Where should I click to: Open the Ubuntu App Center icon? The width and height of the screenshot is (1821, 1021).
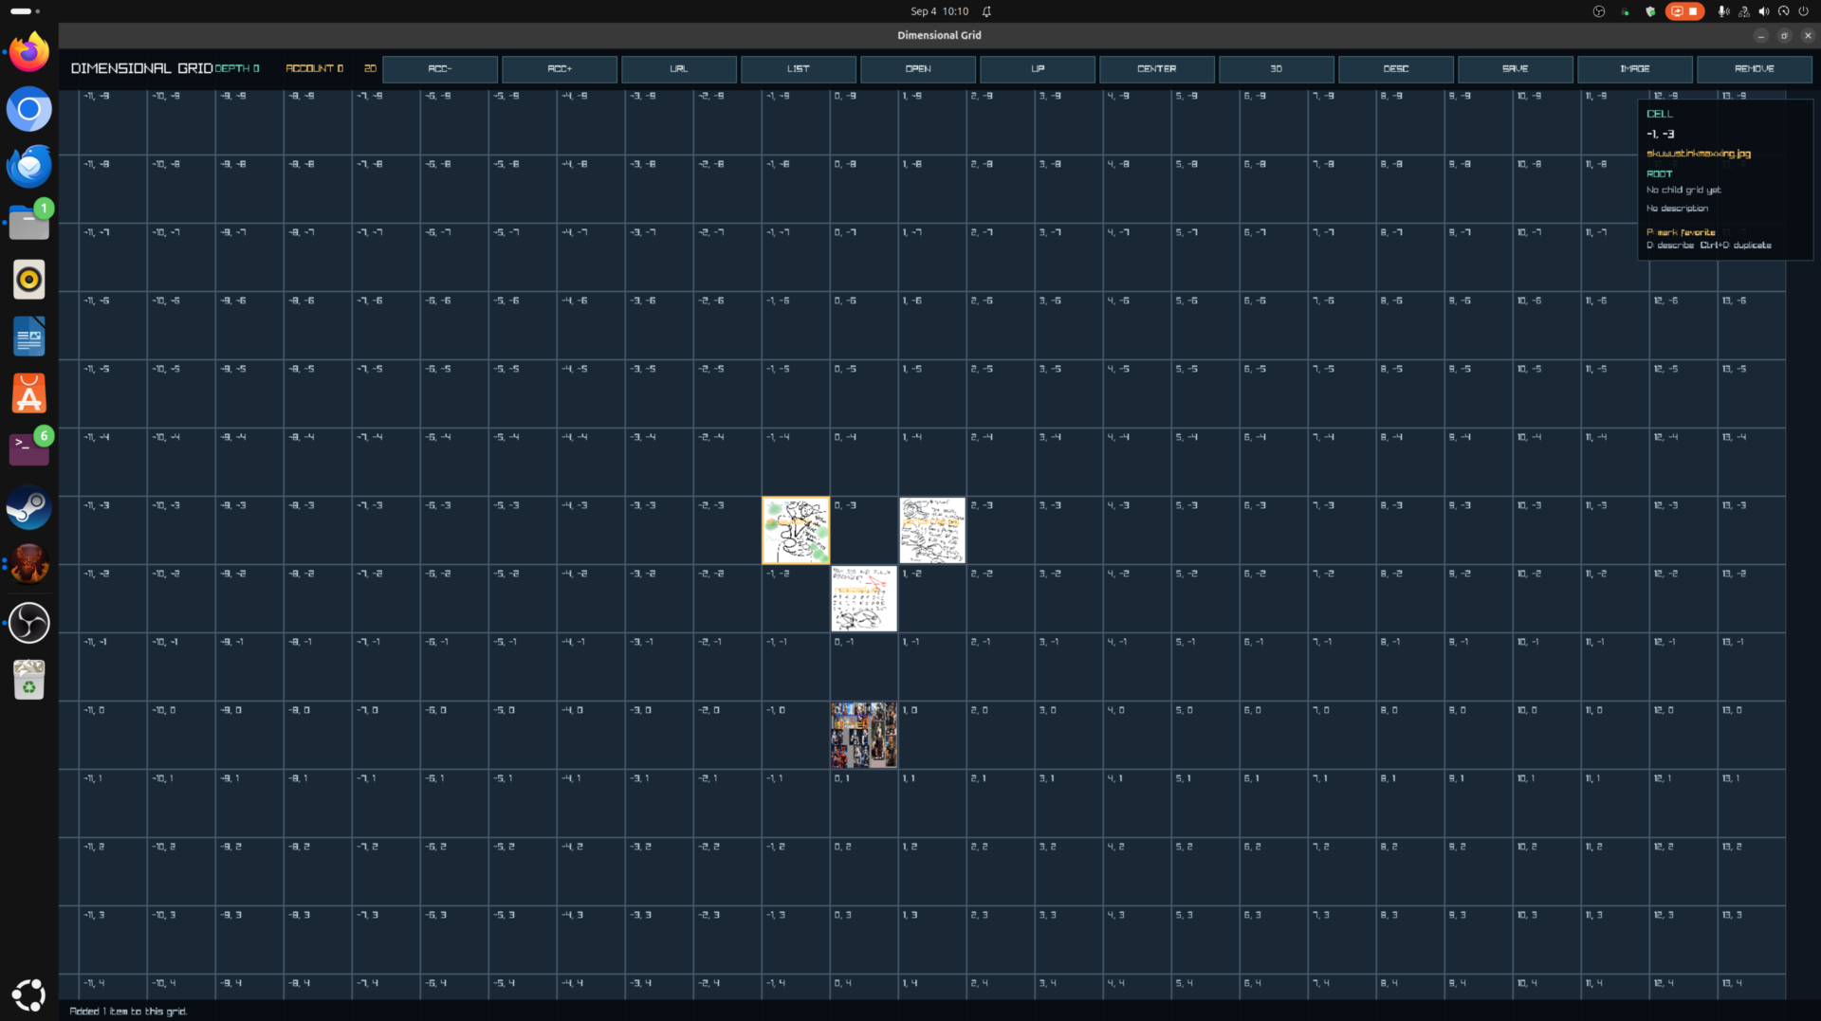[29, 393]
